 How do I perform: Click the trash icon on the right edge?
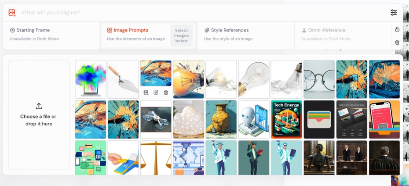(397, 42)
